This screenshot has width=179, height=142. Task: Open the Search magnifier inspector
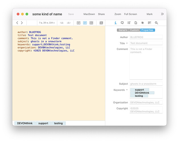pyautogui.click(x=157, y=23)
